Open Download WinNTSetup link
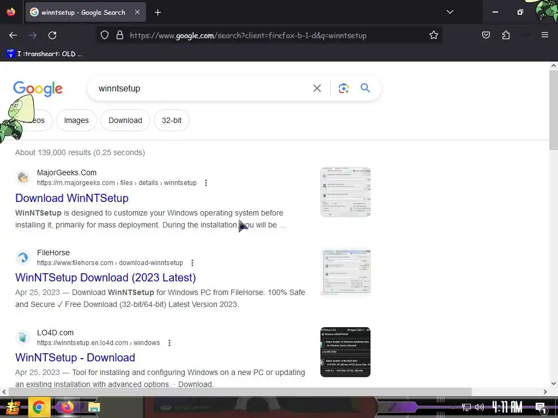 point(72,198)
